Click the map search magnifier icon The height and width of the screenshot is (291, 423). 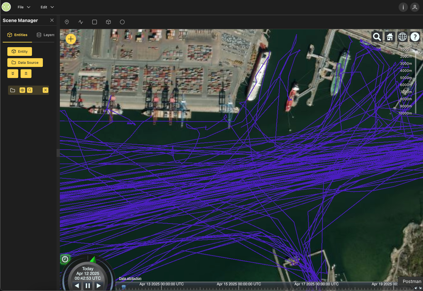pyautogui.click(x=377, y=37)
